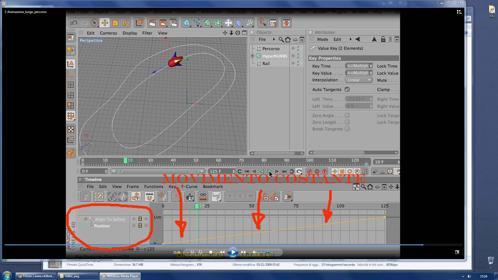
Task: Open the Cameras menu in viewport
Action: tap(108, 33)
